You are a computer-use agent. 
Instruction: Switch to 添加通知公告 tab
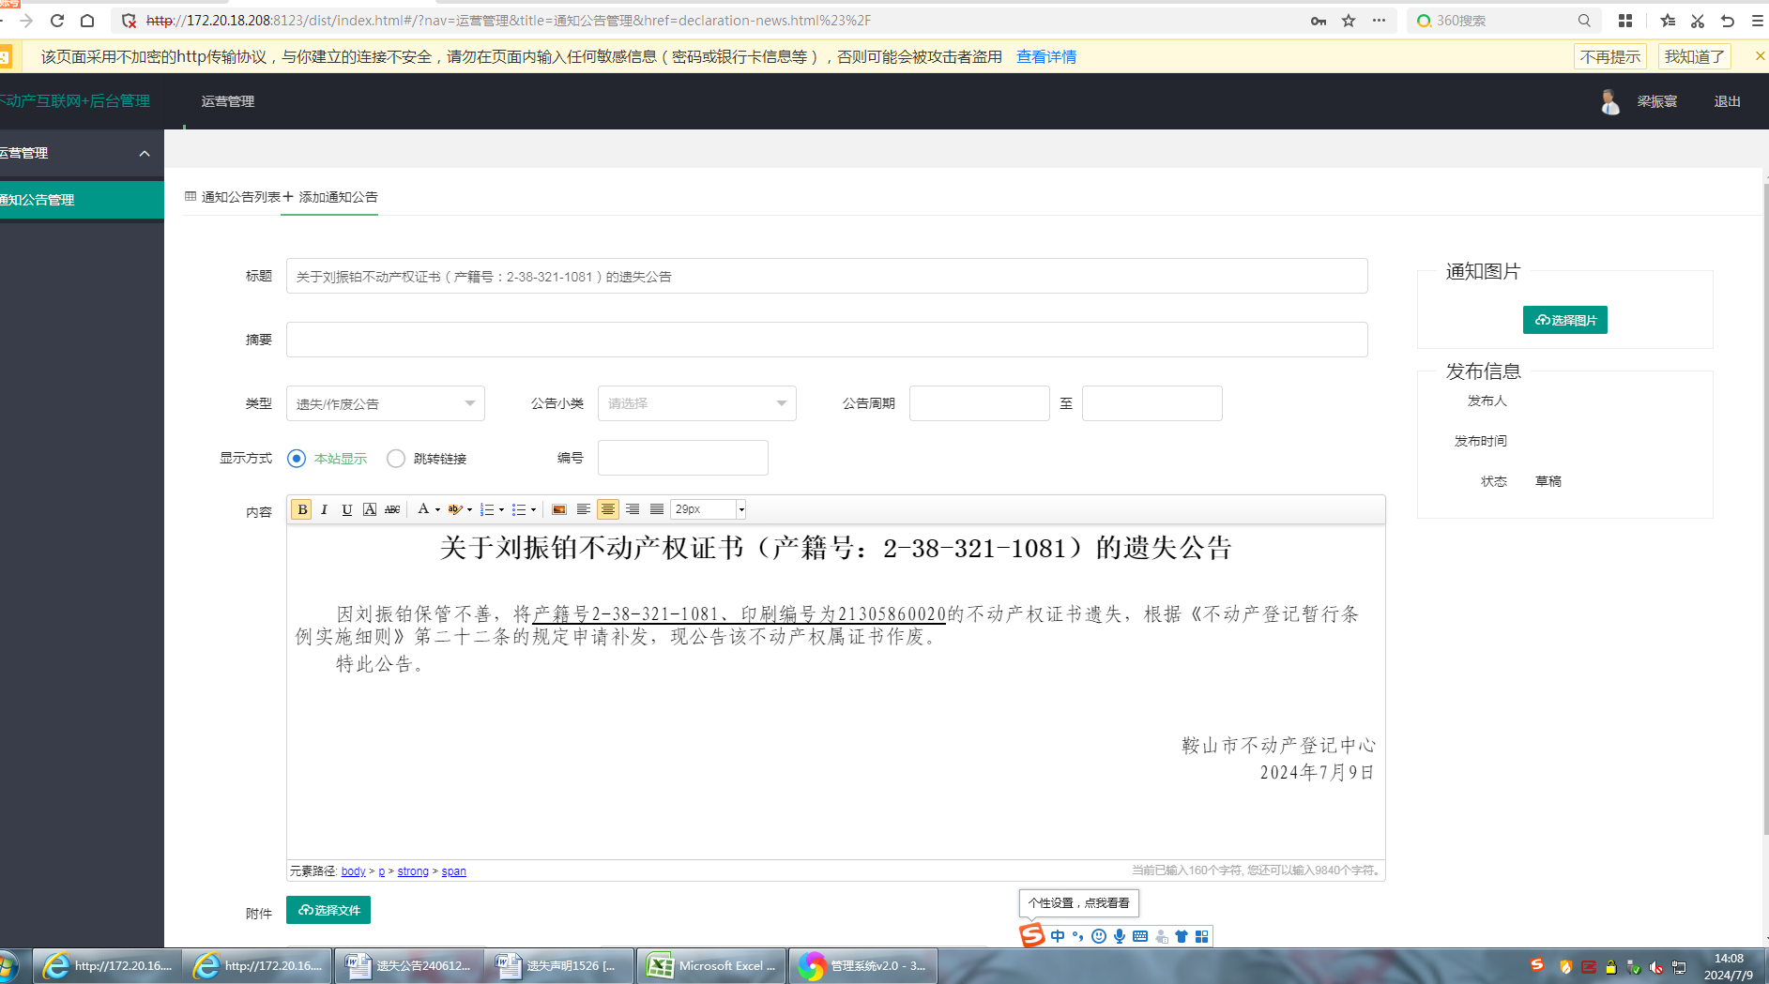(330, 197)
